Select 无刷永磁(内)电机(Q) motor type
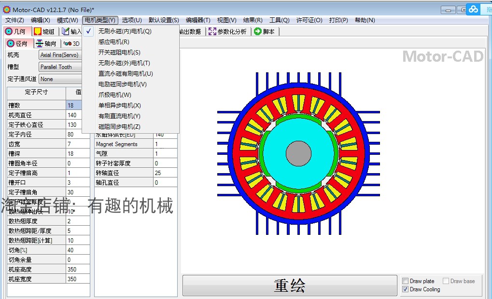 pyautogui.click(x=130, y=31)
